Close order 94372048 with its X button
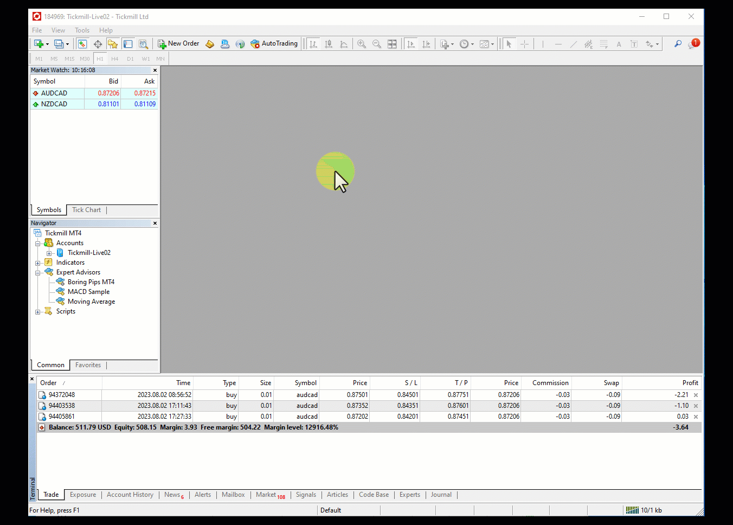733x525 pixels. click(x=696, y=395)
